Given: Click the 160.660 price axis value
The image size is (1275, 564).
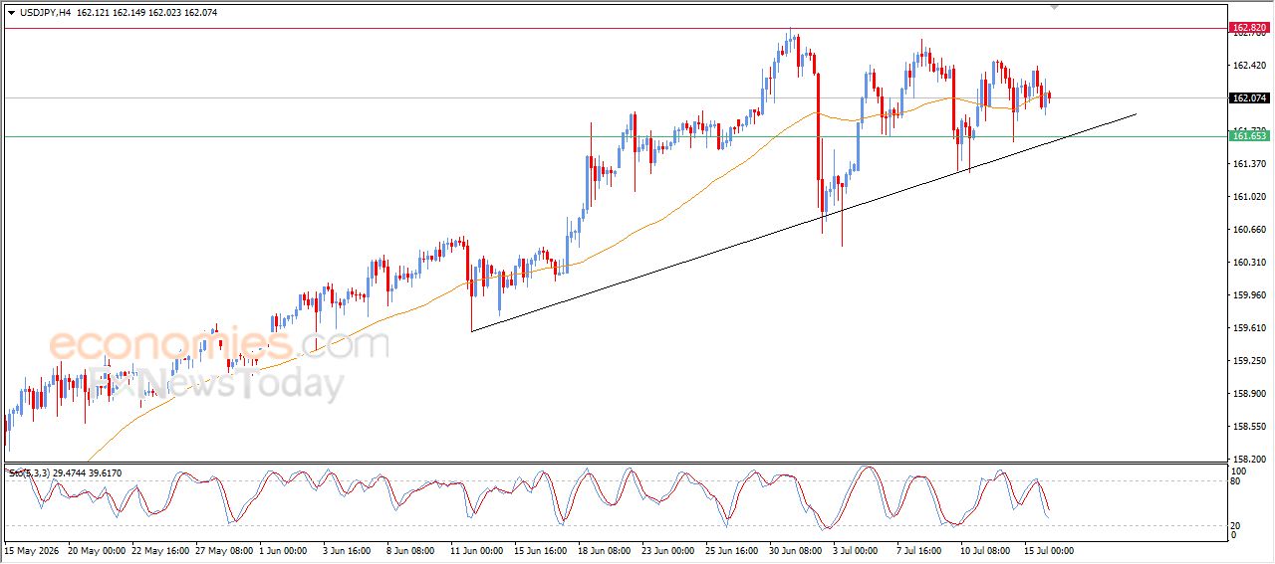Looking at the screenshot, I should coord(1249,230).
